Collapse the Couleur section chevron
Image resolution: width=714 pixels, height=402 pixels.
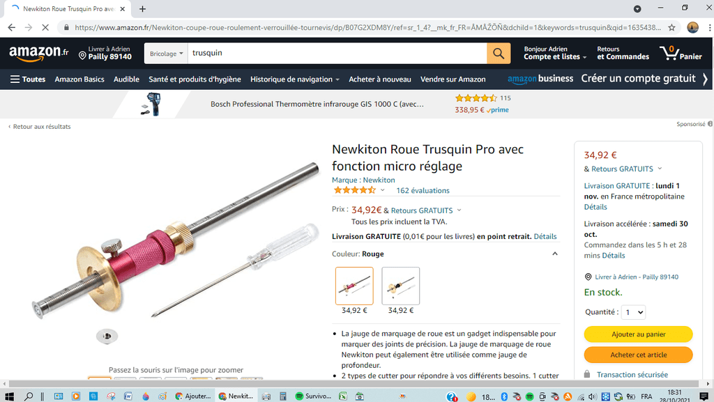[x=554, y=254]
